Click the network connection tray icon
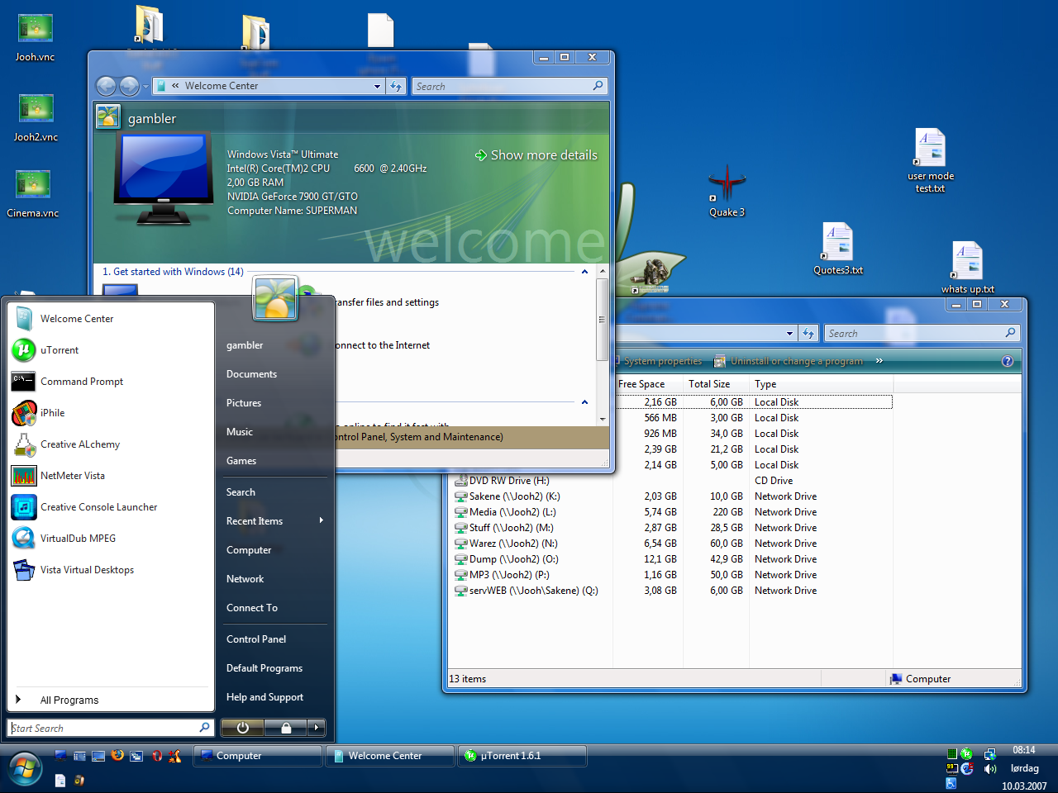The width and height of the screenshot is (1058, 793). pyautogui.click(x=989, y=753)
